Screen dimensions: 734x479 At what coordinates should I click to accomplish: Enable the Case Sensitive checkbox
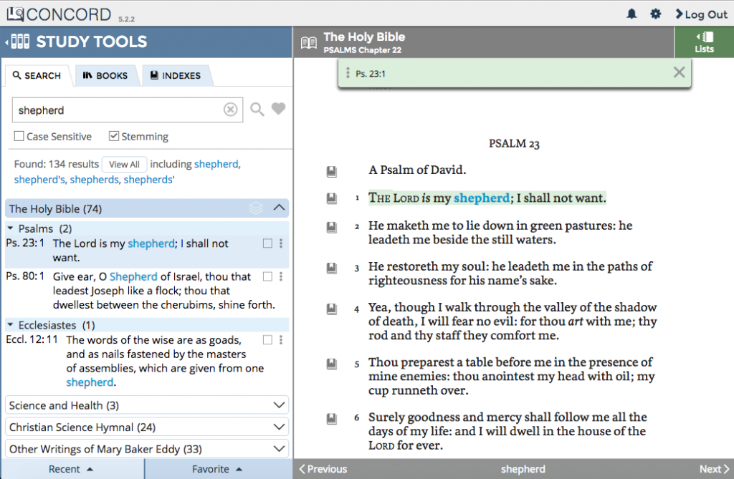[20, 136]
